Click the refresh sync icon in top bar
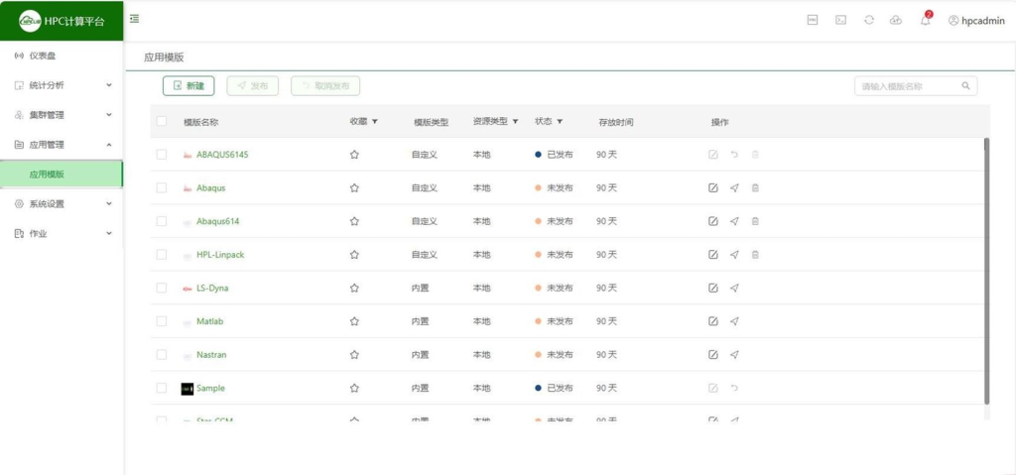1016x475 pixels. pos(869,20)
